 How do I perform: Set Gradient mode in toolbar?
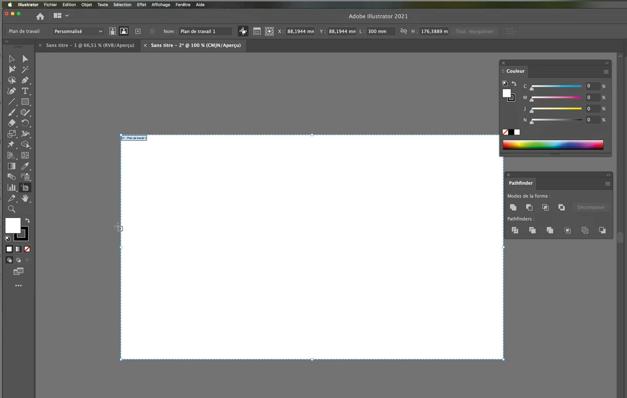tap(18, 249)
